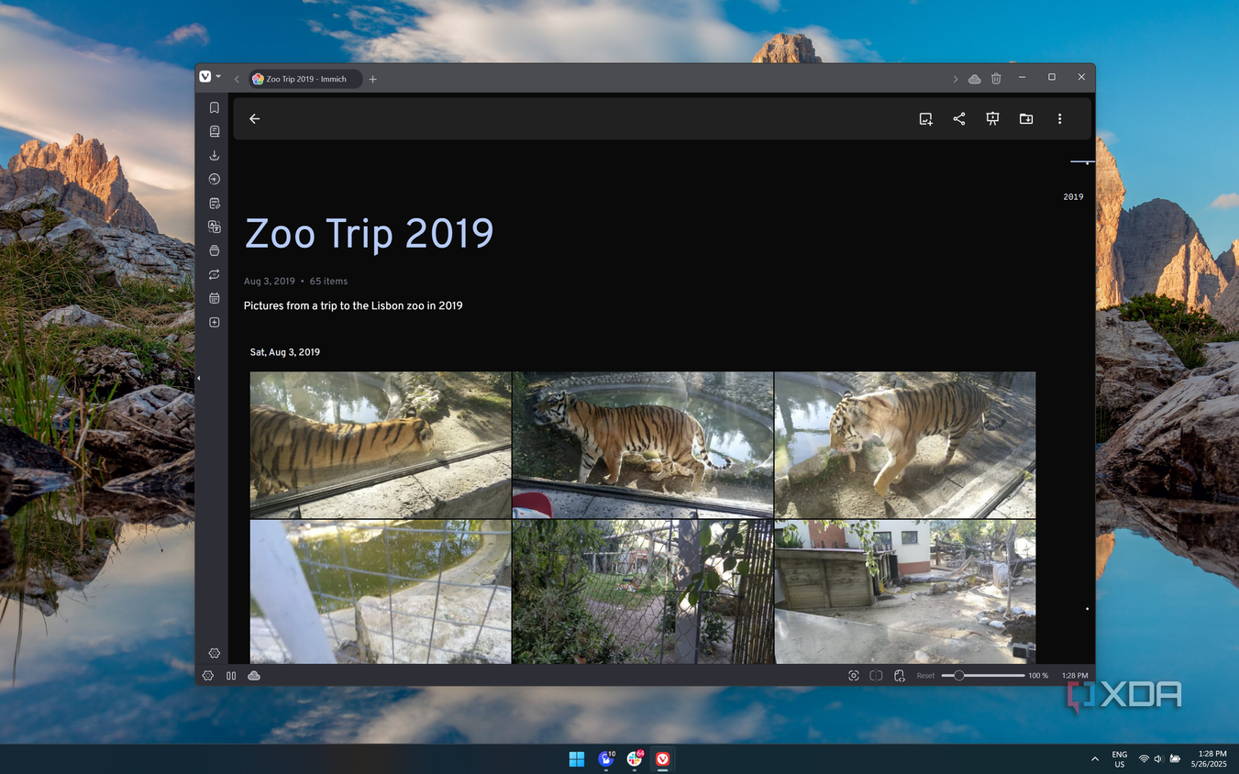Open the Windows Start menu
Screen dimensions: 1239x774
[577, 758]
